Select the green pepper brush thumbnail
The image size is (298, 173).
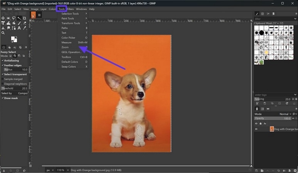pos(261,62)
